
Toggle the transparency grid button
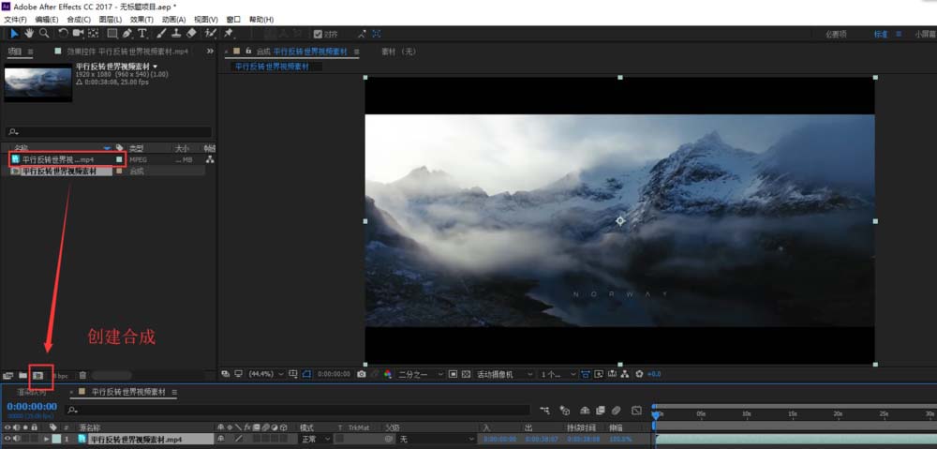[466, 374]
